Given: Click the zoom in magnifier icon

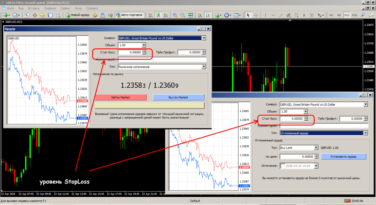Looking at the screenshot, I should pos(175,15).
